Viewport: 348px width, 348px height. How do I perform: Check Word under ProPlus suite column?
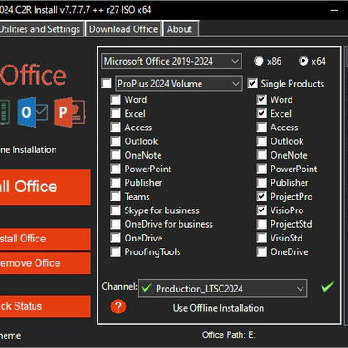116,99
